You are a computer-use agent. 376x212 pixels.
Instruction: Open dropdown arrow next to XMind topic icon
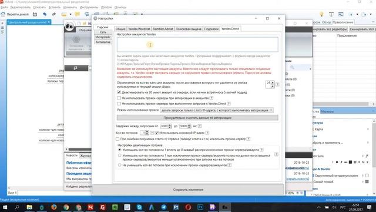coord(70,14)
